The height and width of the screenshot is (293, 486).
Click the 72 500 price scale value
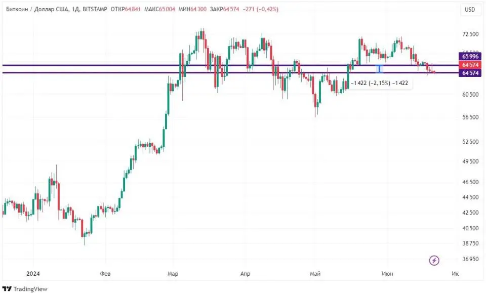tap(470, 34)
